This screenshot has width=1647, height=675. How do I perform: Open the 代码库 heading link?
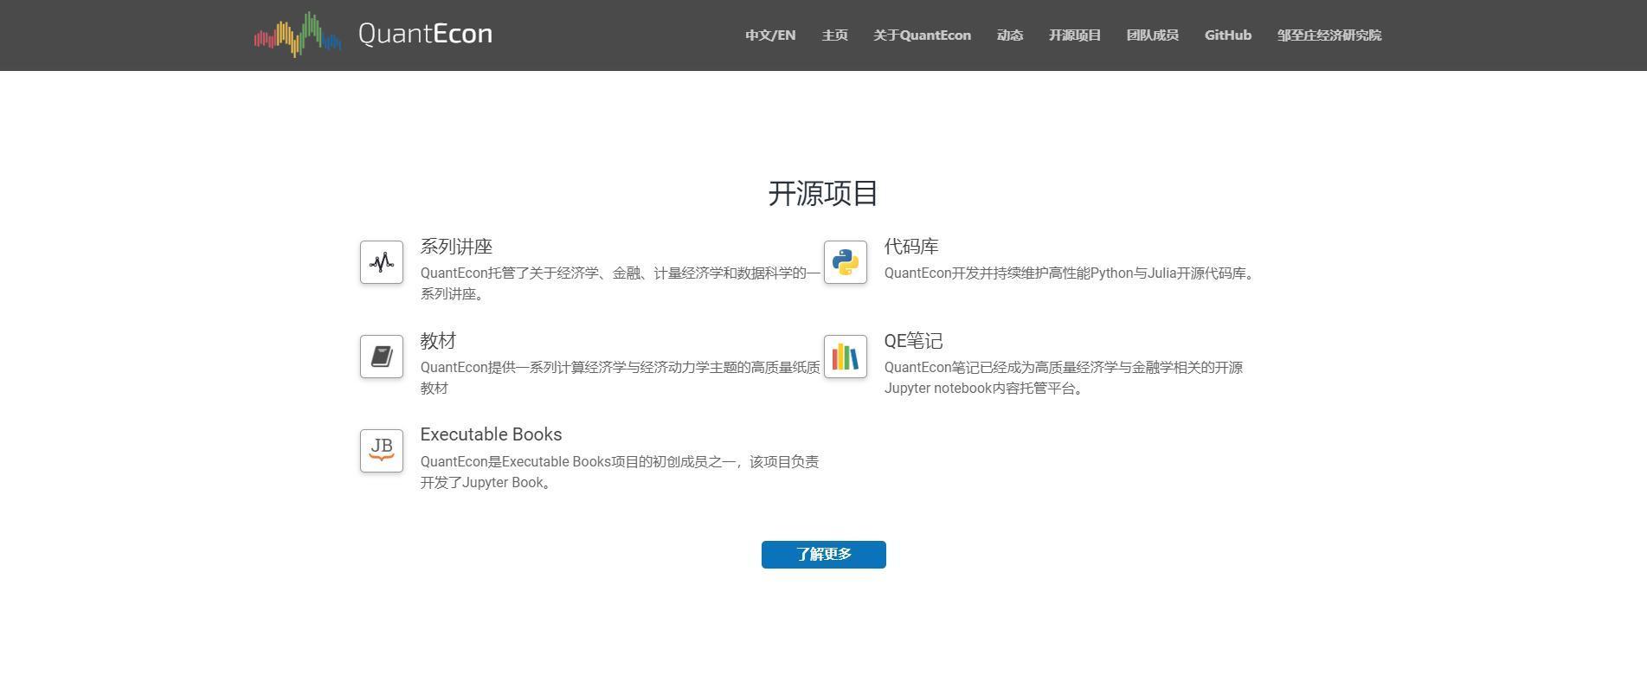tap(911, 247)
